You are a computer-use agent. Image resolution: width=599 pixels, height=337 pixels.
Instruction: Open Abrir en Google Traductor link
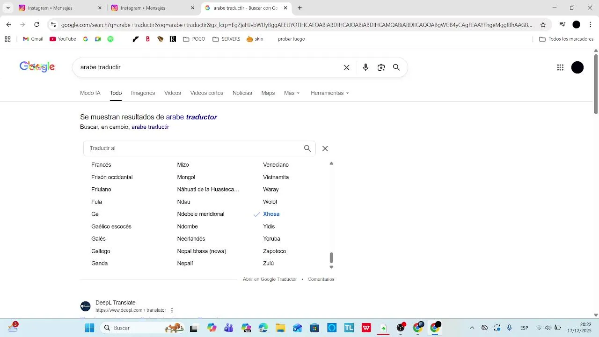270,279
